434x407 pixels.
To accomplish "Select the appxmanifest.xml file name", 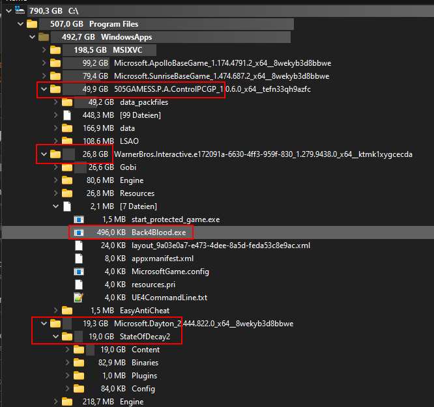I will coord(162,259).
